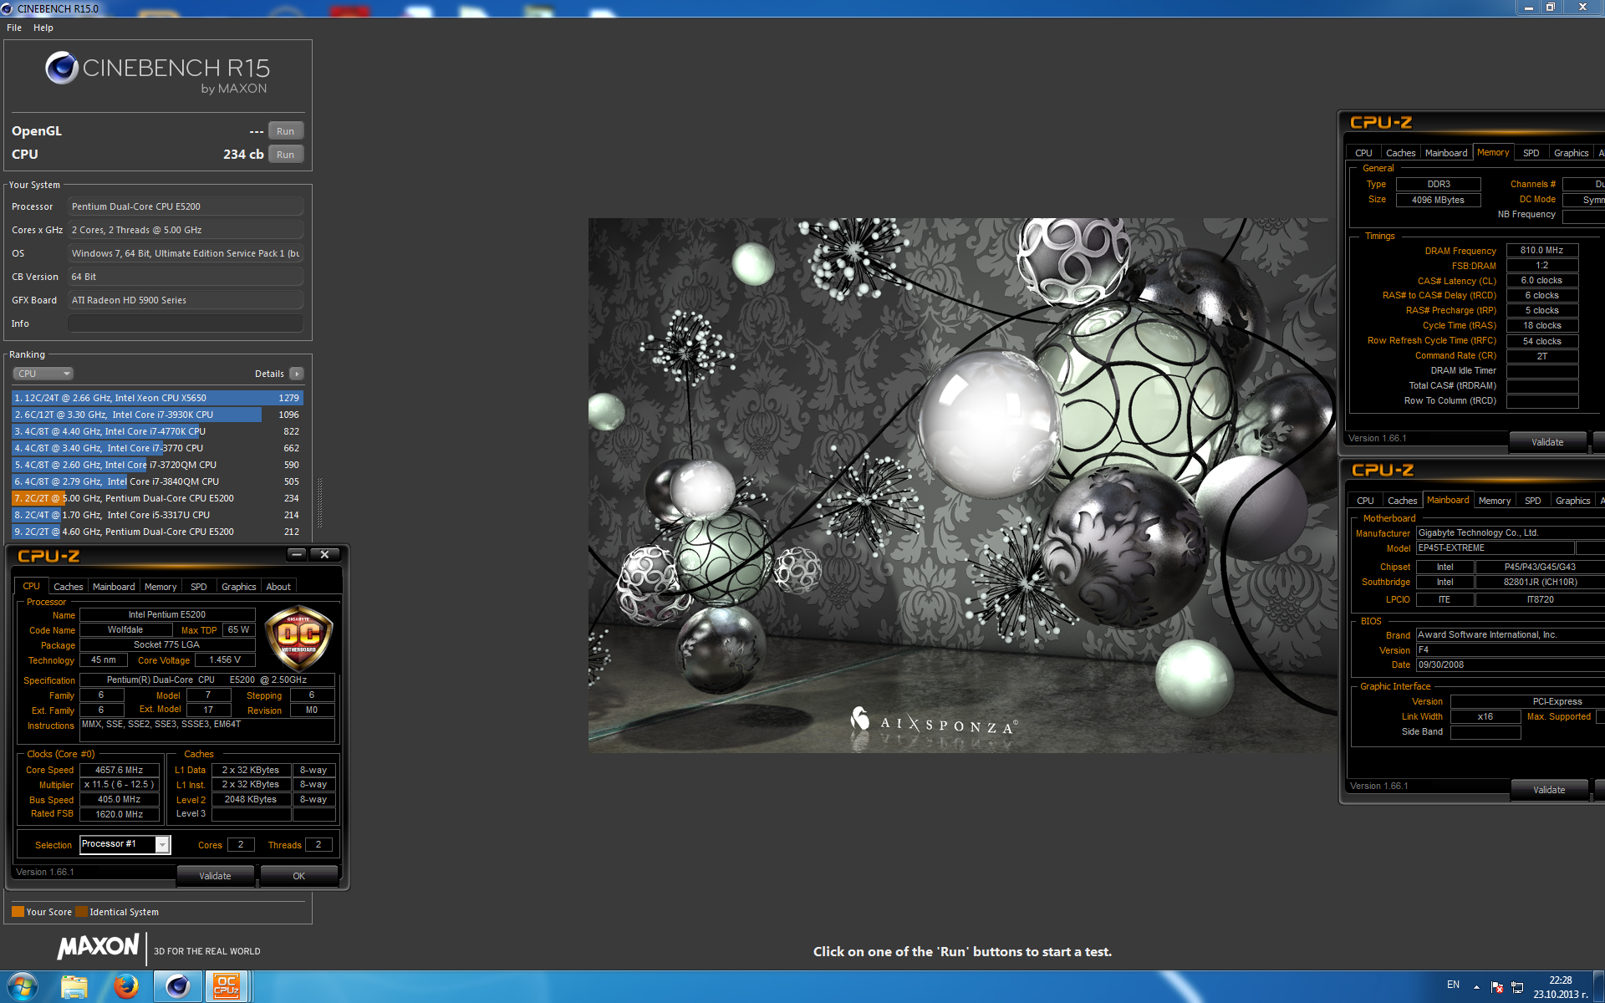Screen dimensions: 1605x1003
Task: Select ranking row 8 Core i5-3317U
Action: [x=157, y=515]
